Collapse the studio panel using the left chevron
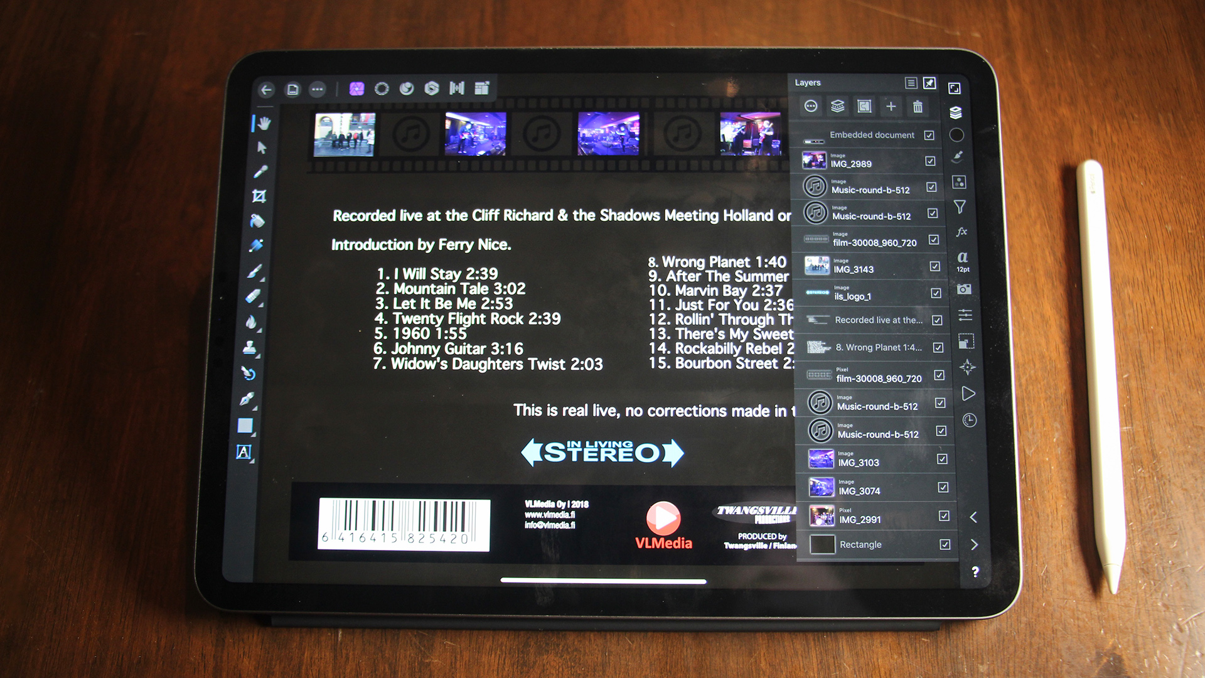This screenshot has width=1205, height=678. click(x=973, y=518)
